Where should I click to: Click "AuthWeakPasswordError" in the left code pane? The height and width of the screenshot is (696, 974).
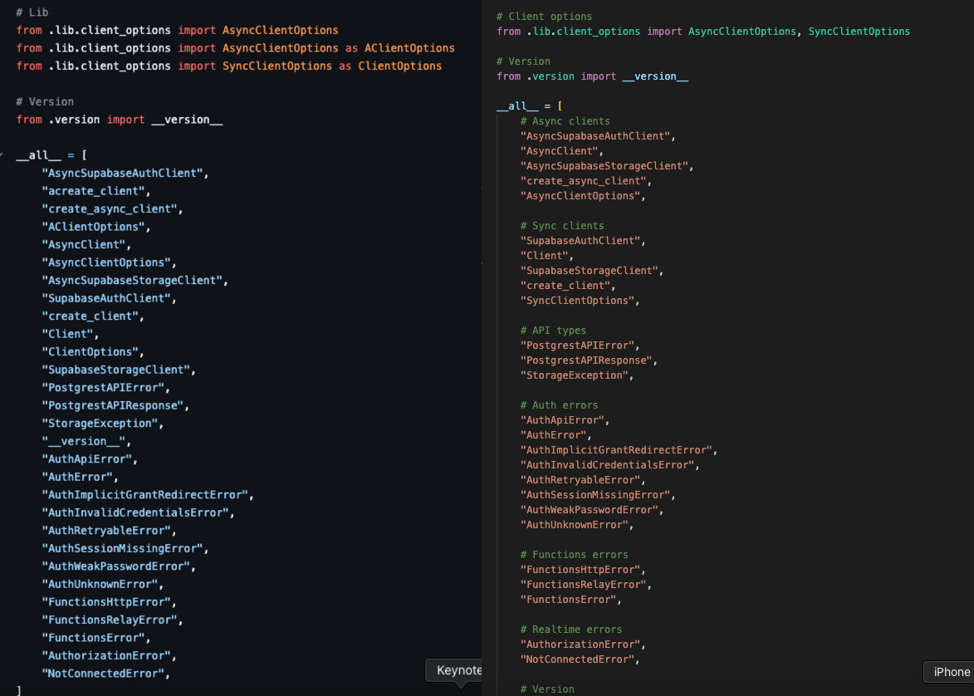point(119,566)
